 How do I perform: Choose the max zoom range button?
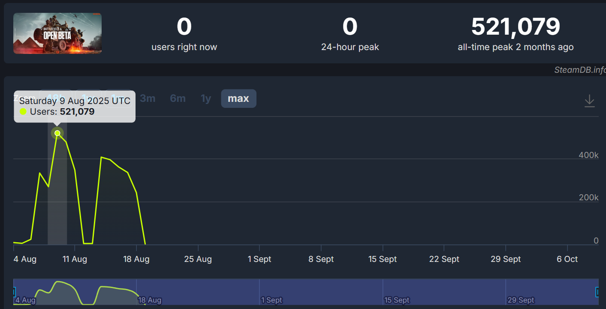point(238,98)
